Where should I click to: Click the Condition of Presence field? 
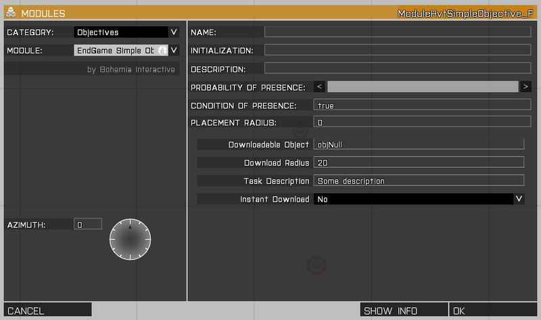[x=422, y=105]
